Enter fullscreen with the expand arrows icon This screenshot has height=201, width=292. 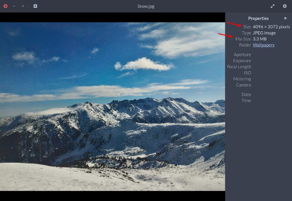point(272,6)
